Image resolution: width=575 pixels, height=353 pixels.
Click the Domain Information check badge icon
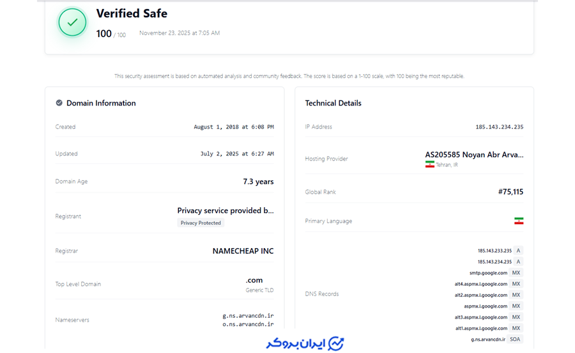tap(59, 103)
